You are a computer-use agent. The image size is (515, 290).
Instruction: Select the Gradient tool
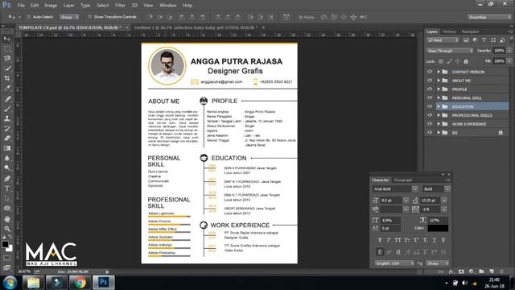[7, 148]
